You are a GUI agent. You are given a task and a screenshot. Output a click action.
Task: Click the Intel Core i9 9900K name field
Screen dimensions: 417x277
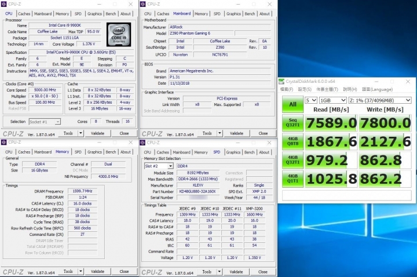[65, 25]
